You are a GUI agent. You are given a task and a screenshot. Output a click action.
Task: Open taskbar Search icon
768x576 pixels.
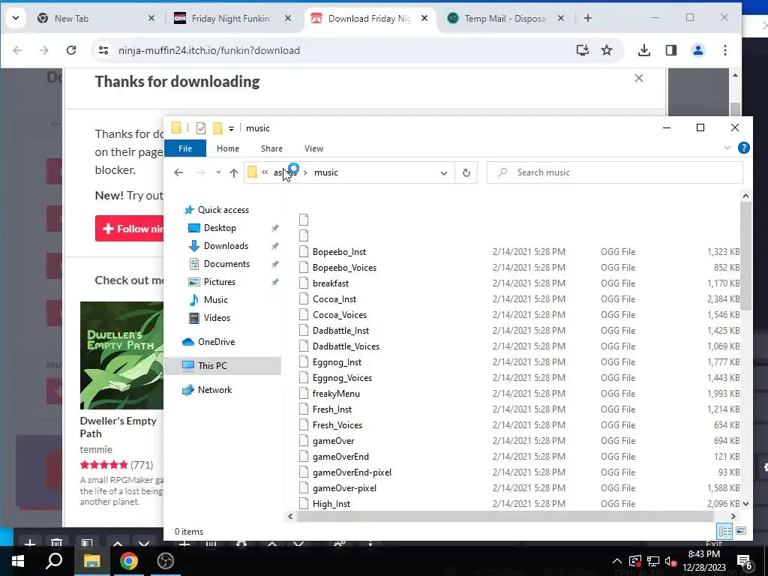(54, 561)
